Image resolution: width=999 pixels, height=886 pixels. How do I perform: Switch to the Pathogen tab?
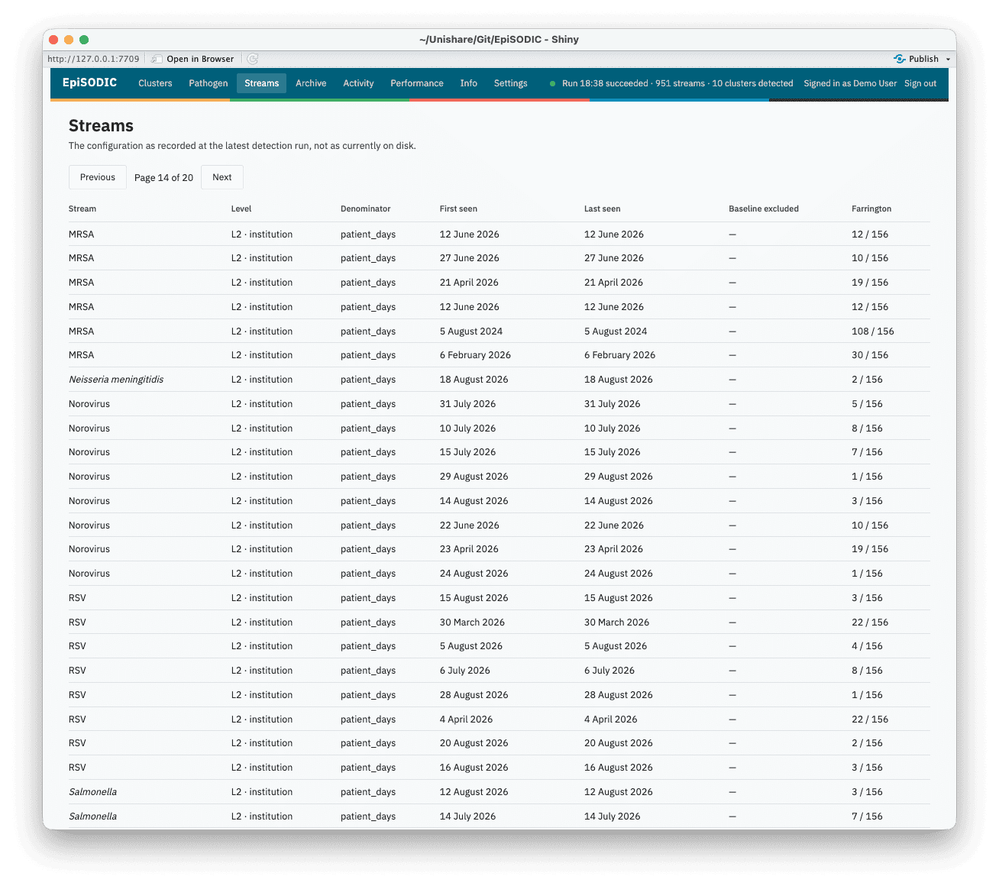coord(209,83)
